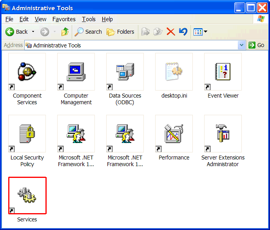Viewport: 270px width, 230px height.
Task: Maximize the Administrative Tools window
Action: [x=251, y=8]
